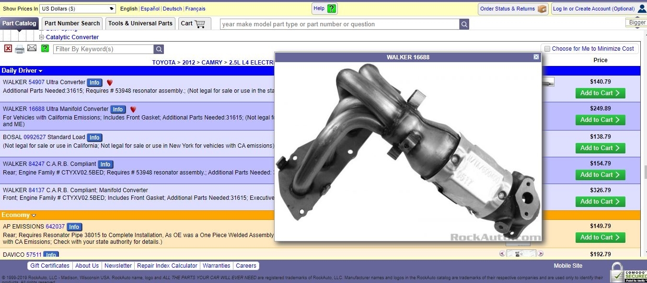Viewport: 647px width, 283px height.
Task: Add the $154.79 WALKER 84247 to cart
Action: click(600, 175)
